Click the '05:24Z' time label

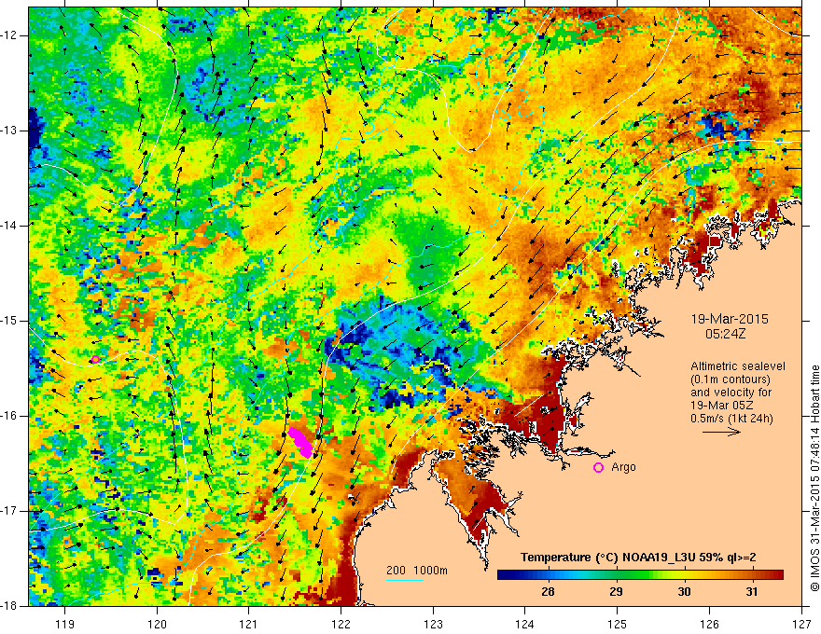pos(725,334)
